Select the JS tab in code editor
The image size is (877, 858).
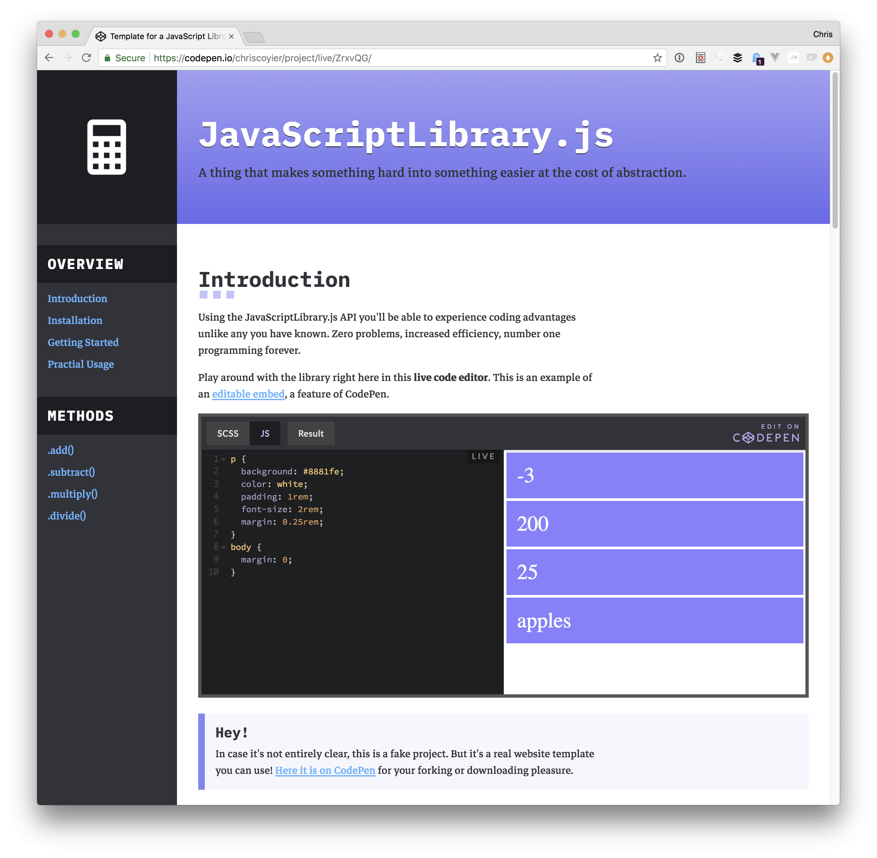click(x=265, y=433)
